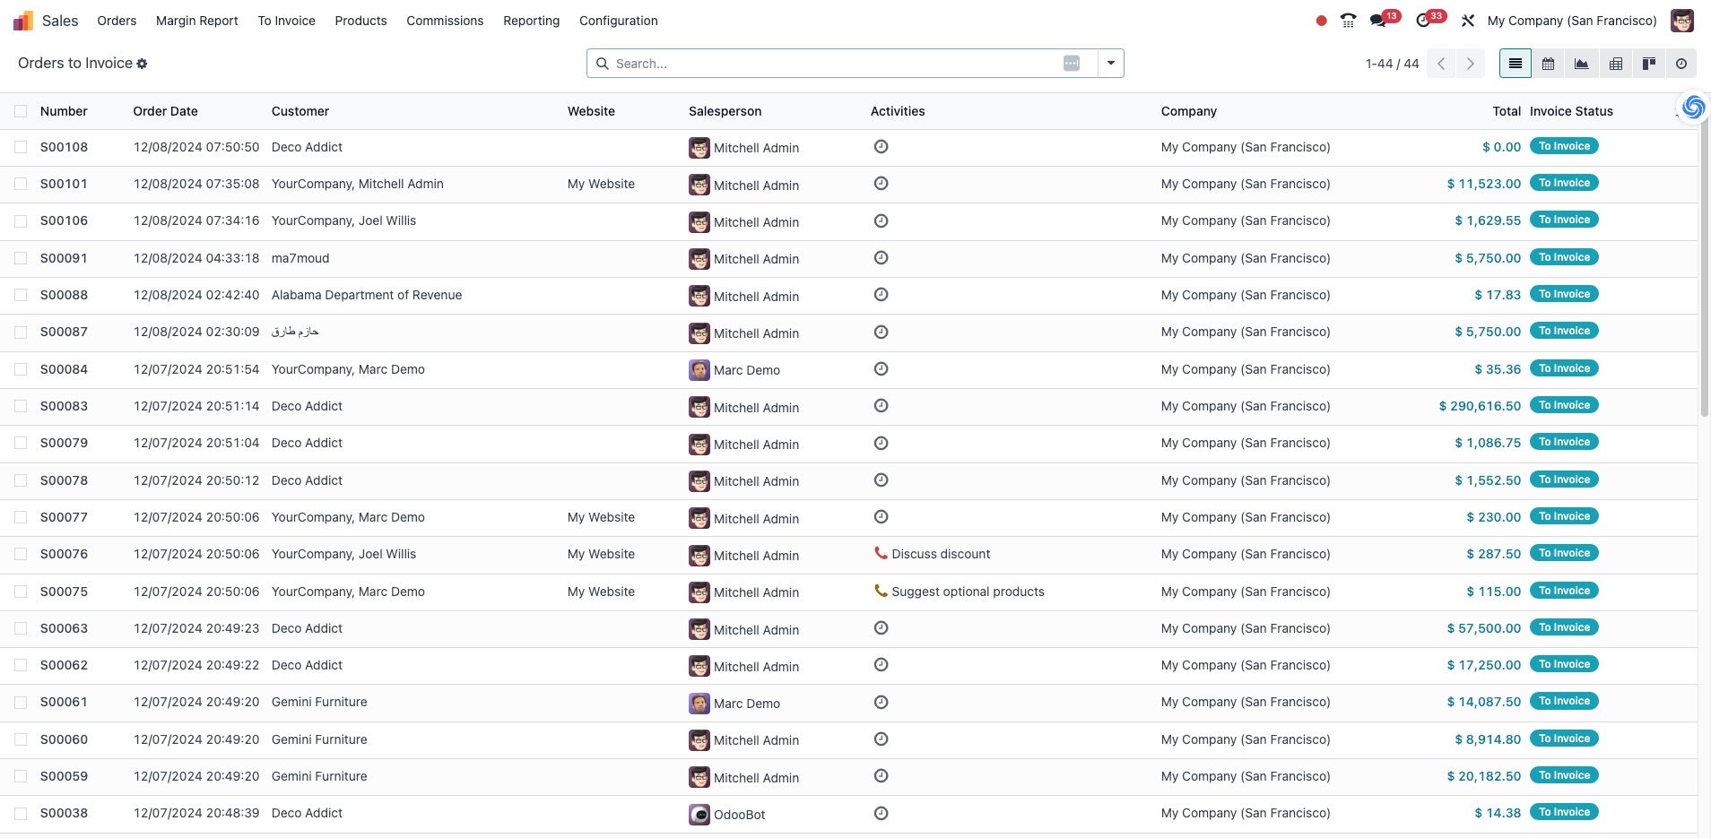Go to previous page of records
The height and width of the screenshot is (838, 1711).
[1441, 64]
